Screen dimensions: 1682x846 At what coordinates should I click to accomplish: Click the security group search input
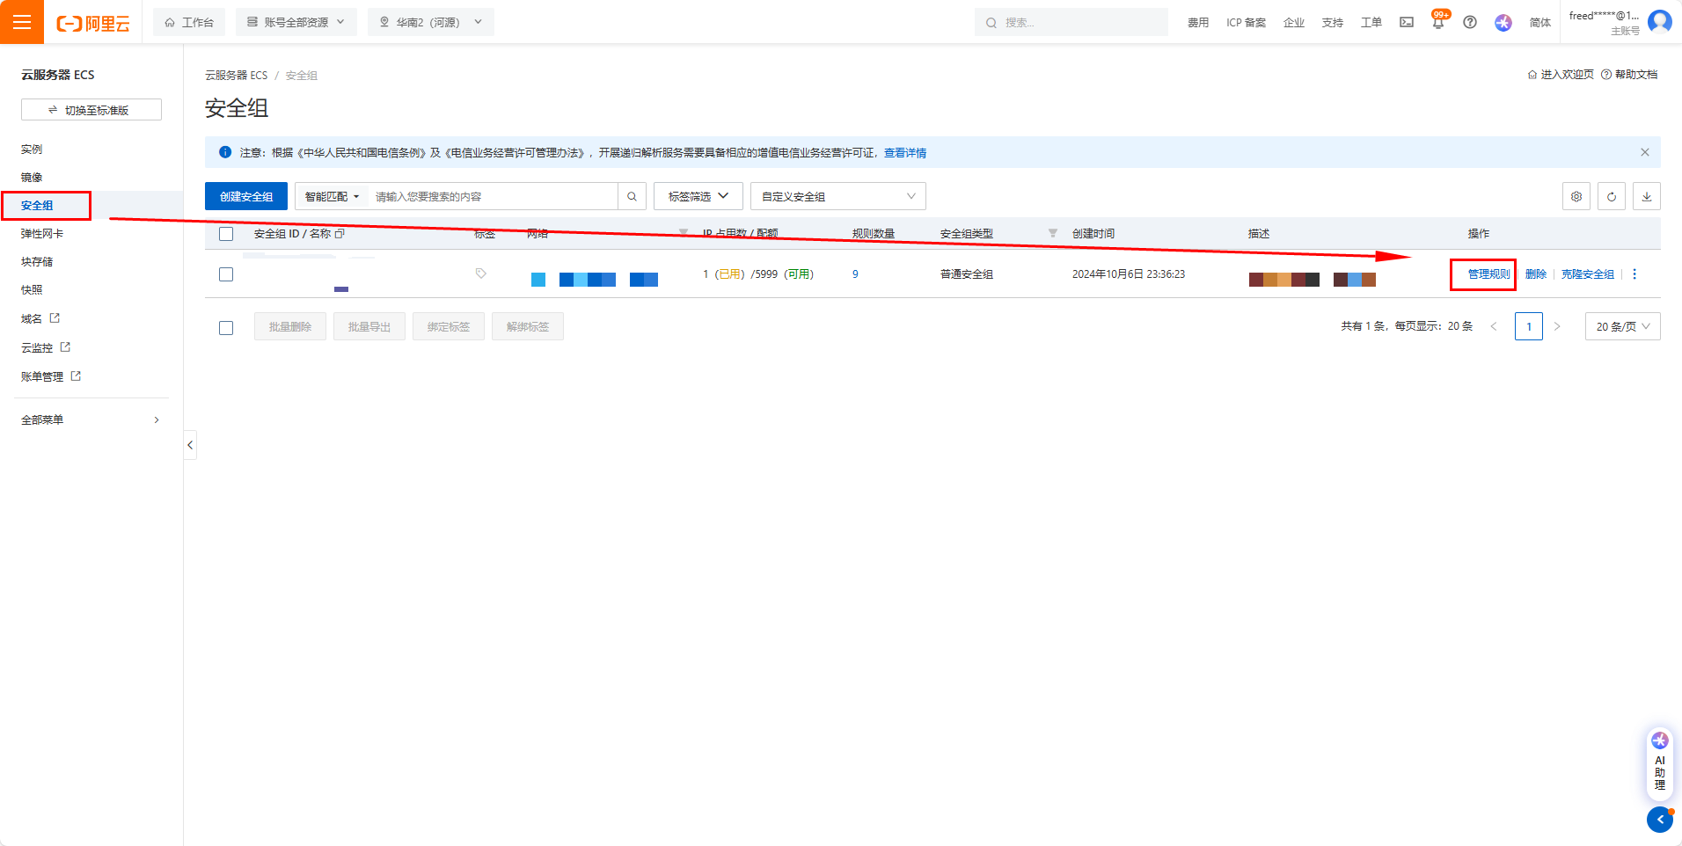[493, 197]
